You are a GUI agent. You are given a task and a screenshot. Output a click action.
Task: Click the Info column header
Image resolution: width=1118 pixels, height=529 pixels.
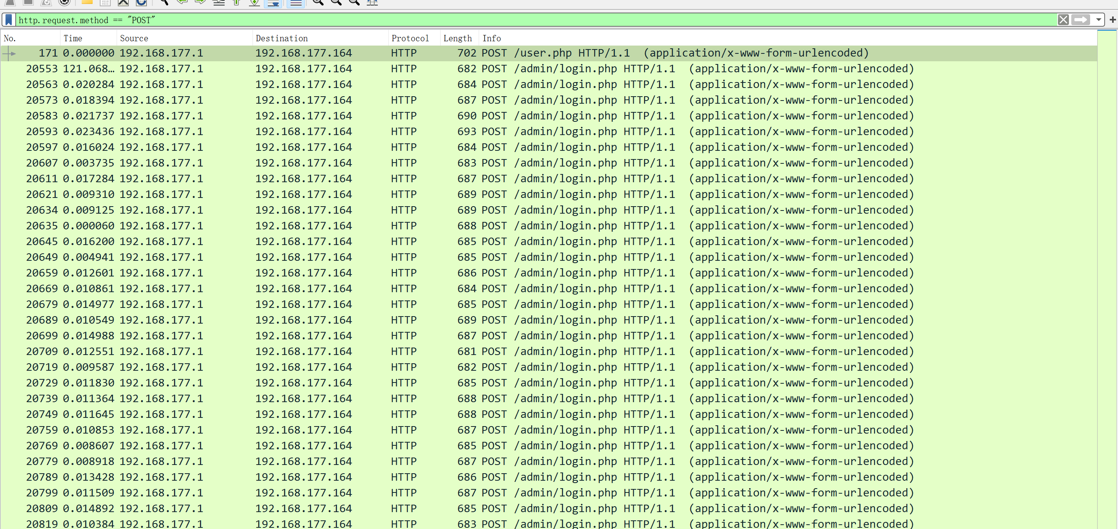click(x=491, y=38)
